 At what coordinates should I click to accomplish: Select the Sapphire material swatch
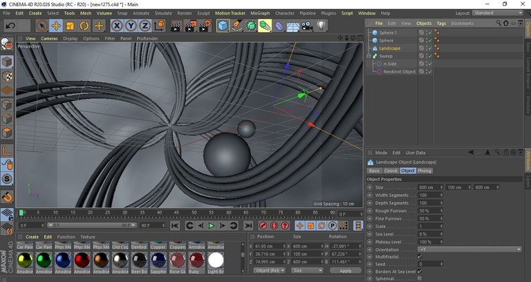(x=158, y=261)
